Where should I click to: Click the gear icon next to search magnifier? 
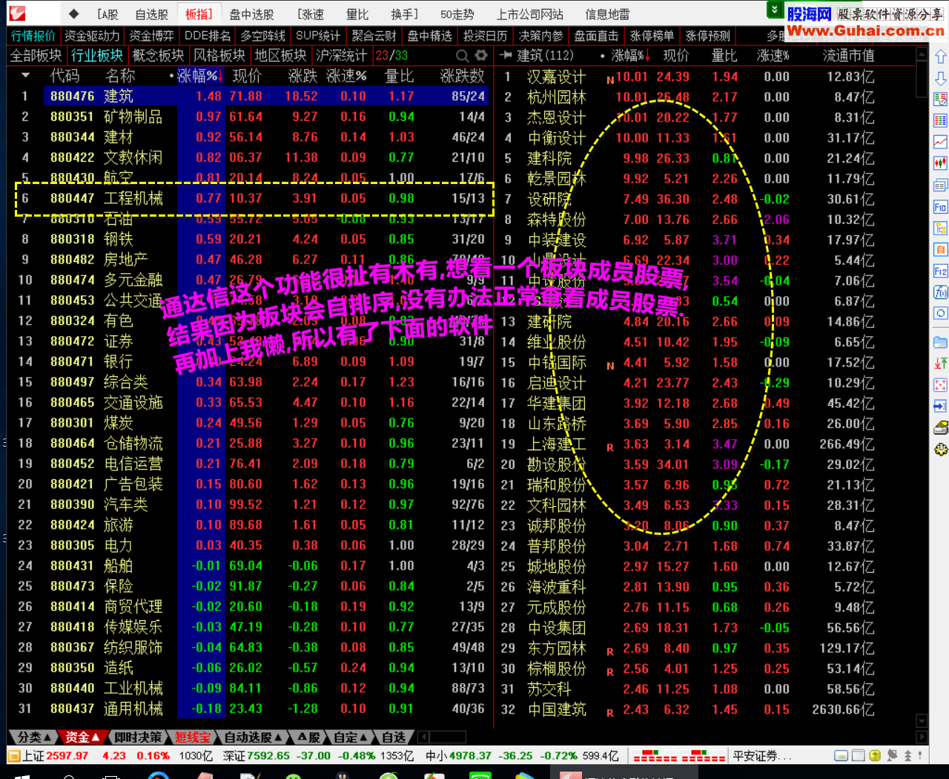[481, 56]
